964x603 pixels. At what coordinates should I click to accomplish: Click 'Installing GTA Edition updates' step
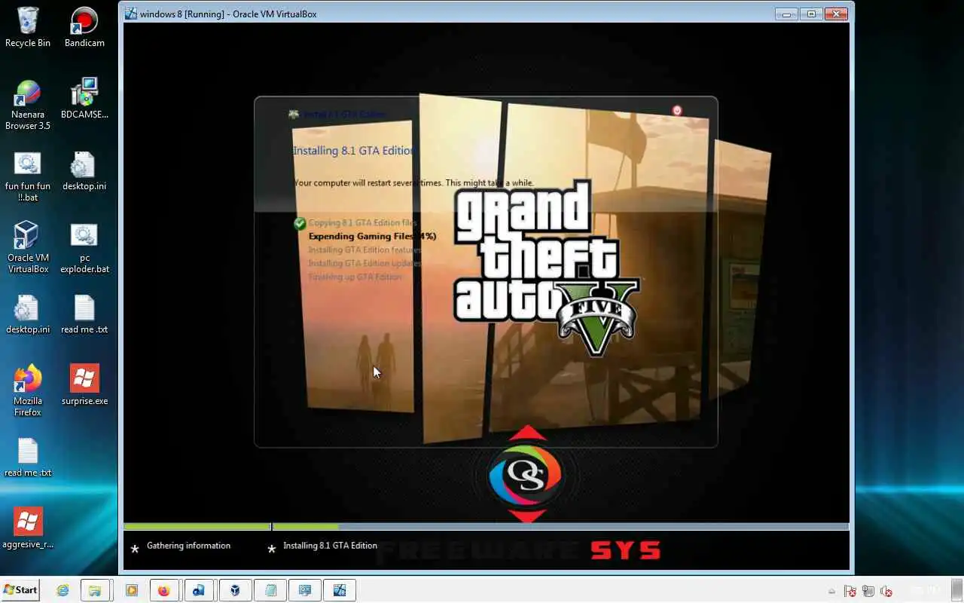click(365, 264)
